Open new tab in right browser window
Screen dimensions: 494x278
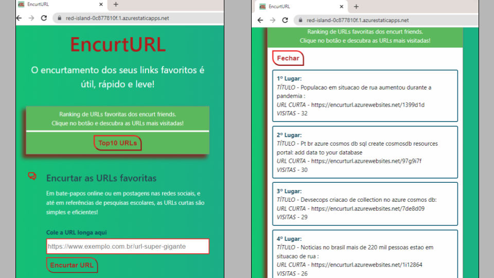coord(356,6)
